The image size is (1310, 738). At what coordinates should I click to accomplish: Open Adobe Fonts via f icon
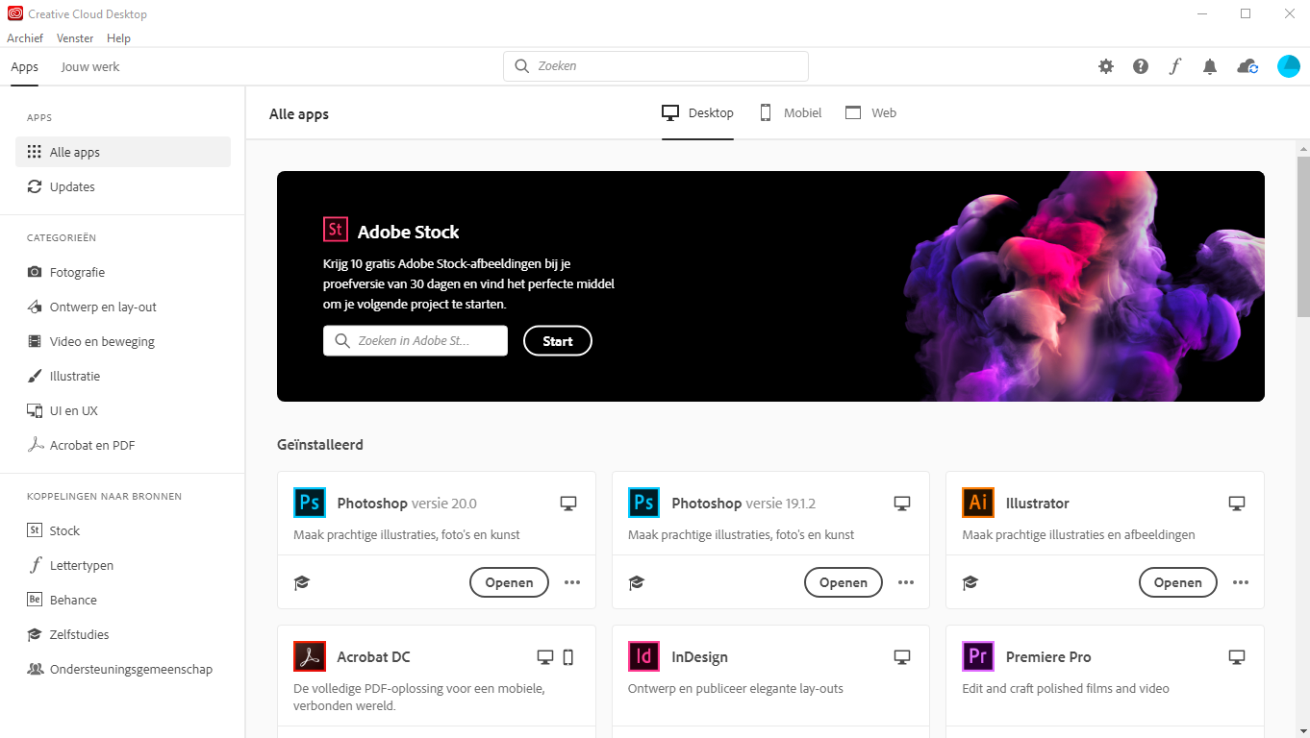1174,66
